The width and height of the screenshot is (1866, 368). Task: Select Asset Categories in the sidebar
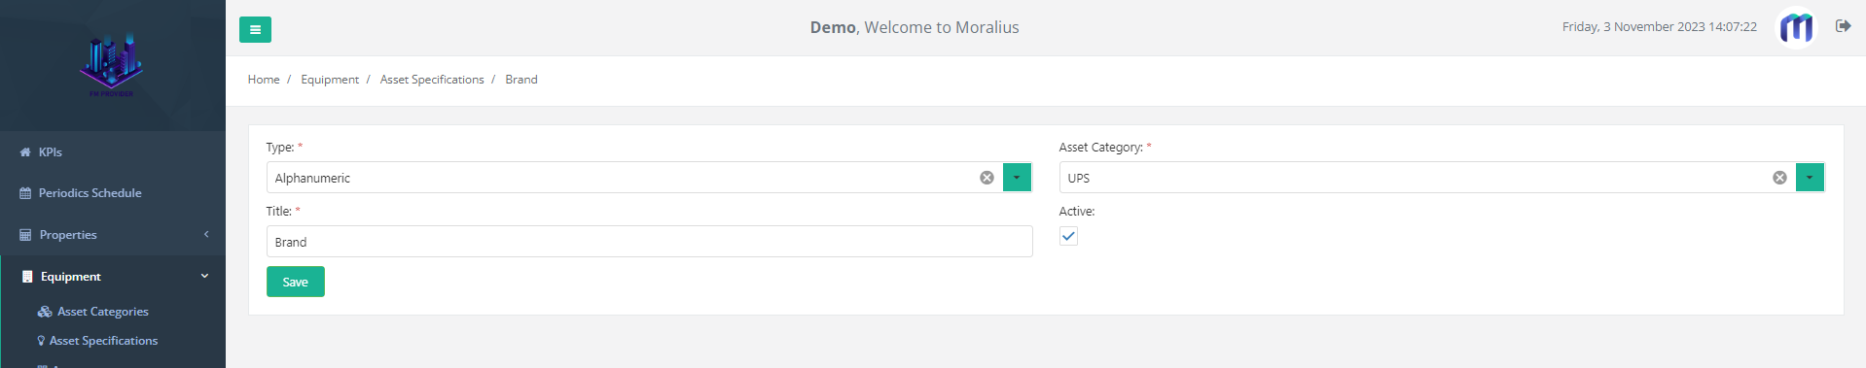(x=102, y=312)
